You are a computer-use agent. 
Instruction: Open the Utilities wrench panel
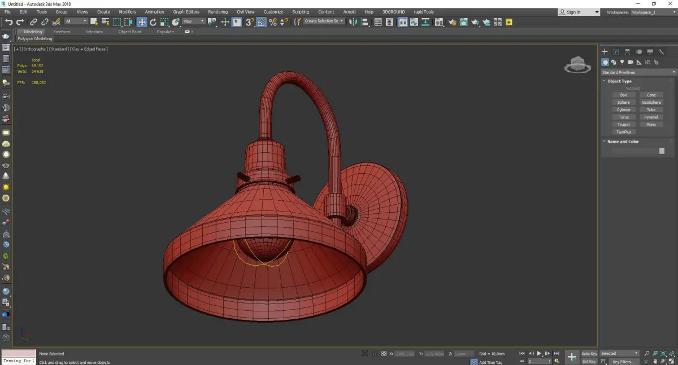point(661,52)
